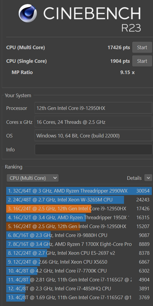153x306 pixels.
Task: Click the MP Ratio label
Action: (22, 72)
